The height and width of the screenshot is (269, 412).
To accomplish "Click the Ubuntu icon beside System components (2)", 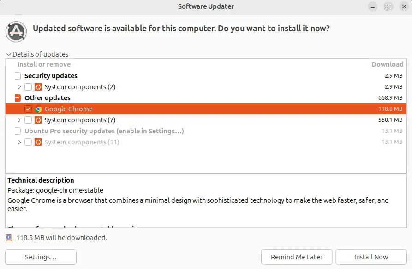I will 37,86.
